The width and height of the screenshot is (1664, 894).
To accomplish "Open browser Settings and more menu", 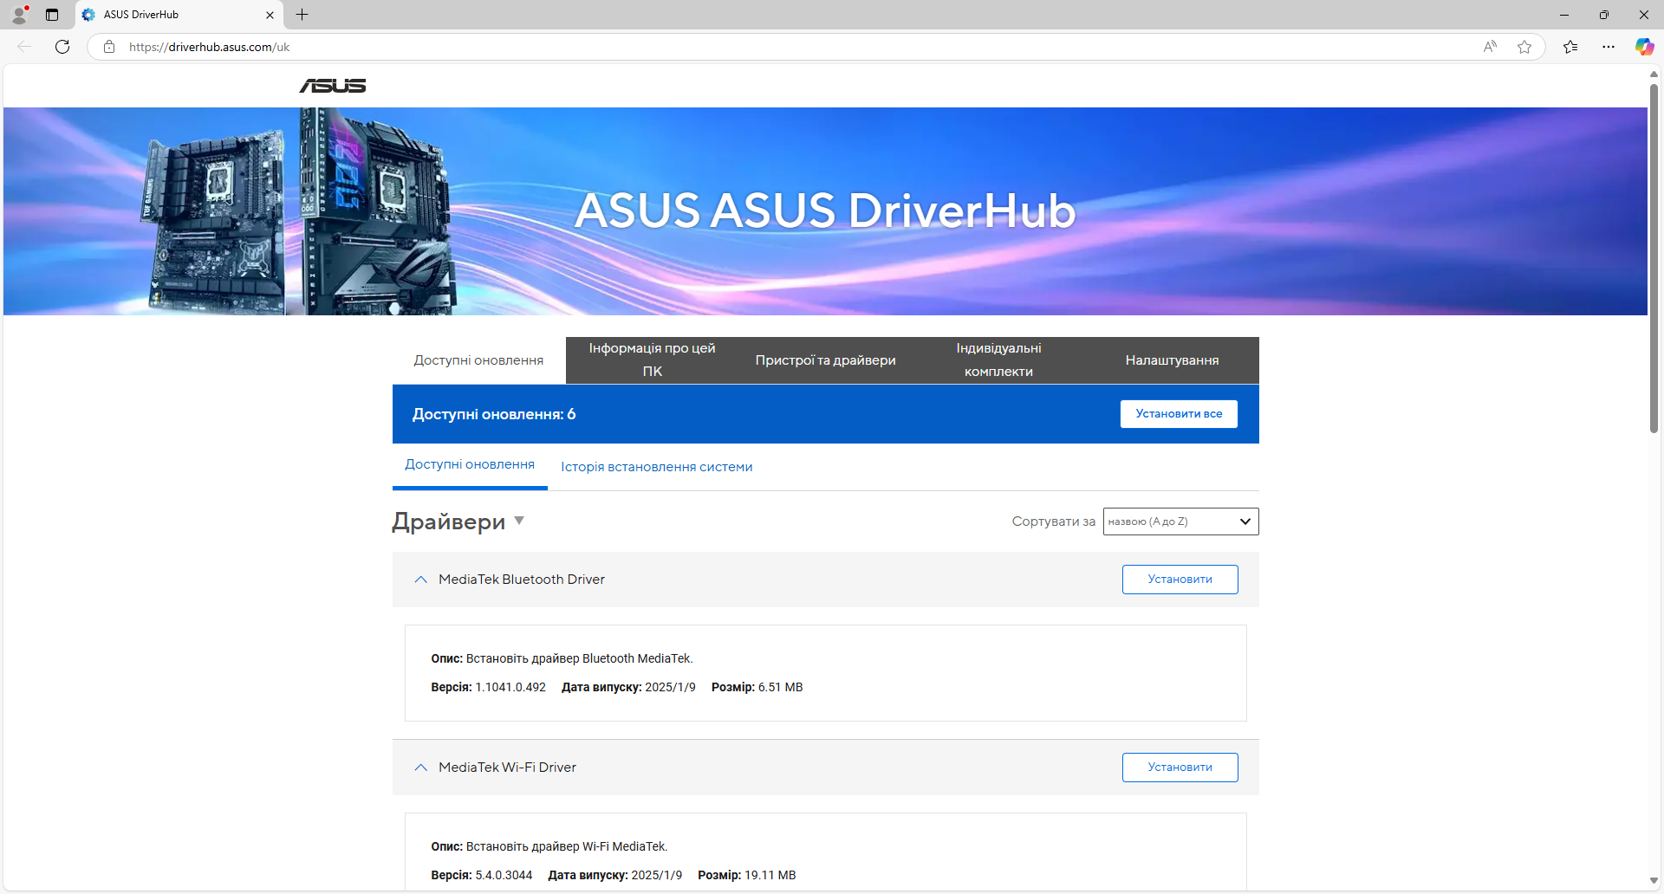I will pos(1609,47).
